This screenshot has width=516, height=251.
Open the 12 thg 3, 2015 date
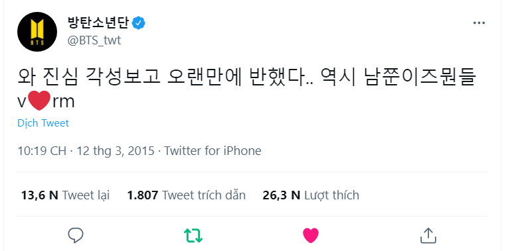pyautogui.click(x=116, y=151)
